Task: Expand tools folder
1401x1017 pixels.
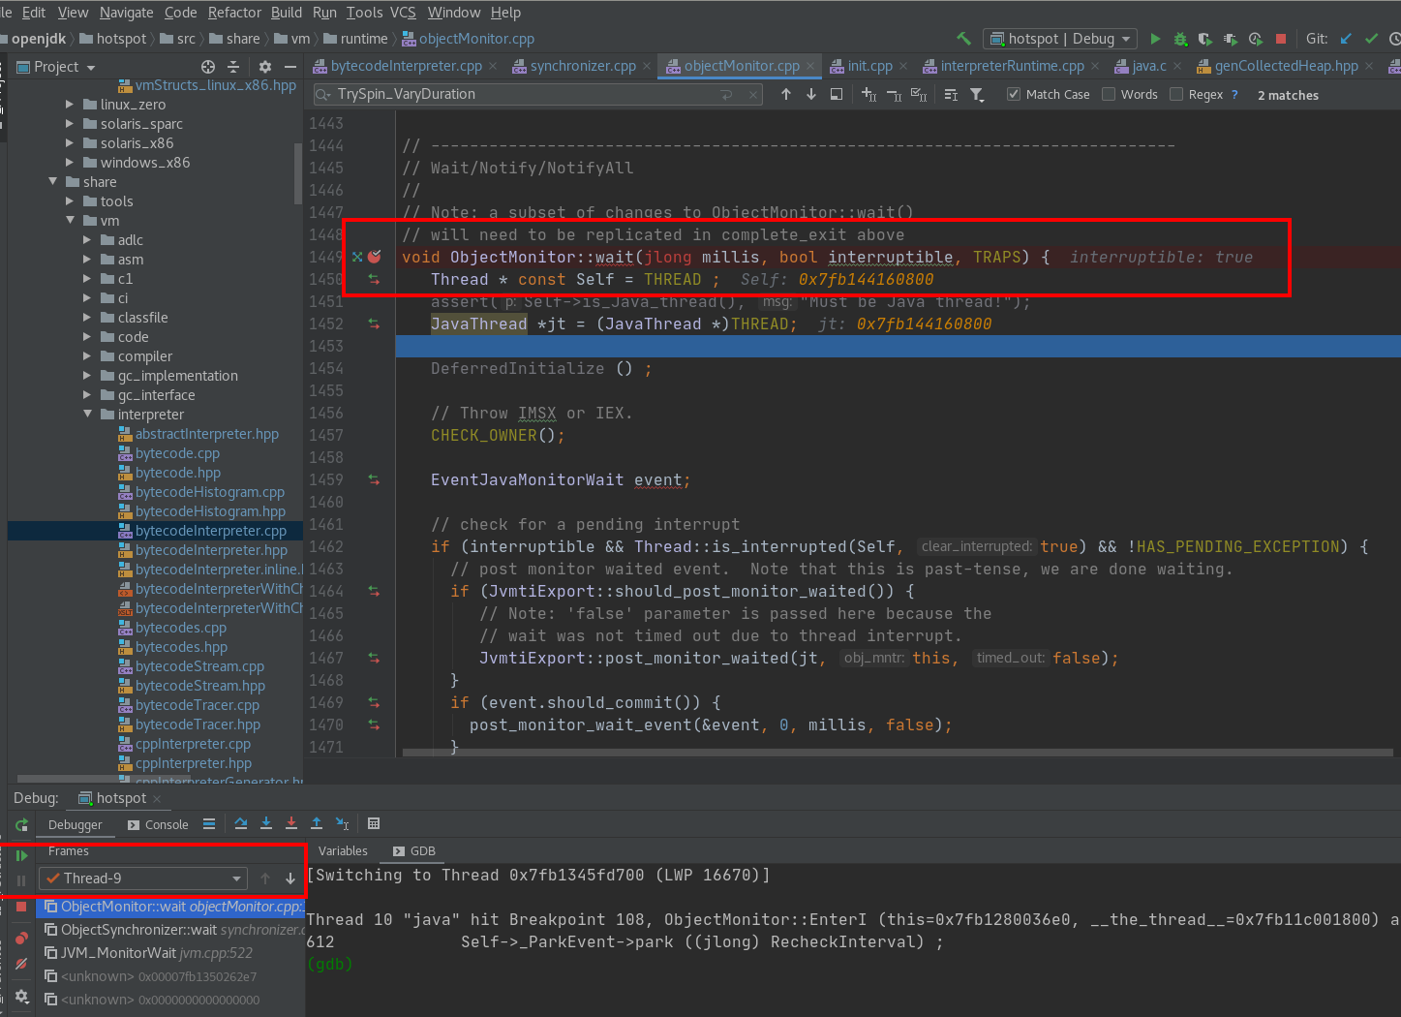Action: 69,200
